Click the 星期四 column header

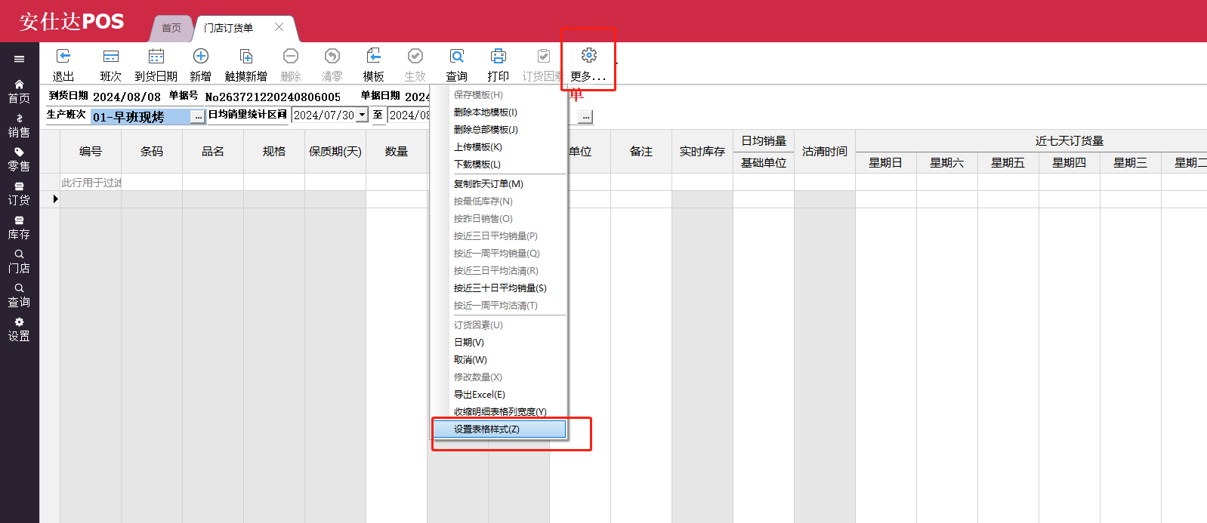(1070, 162)
